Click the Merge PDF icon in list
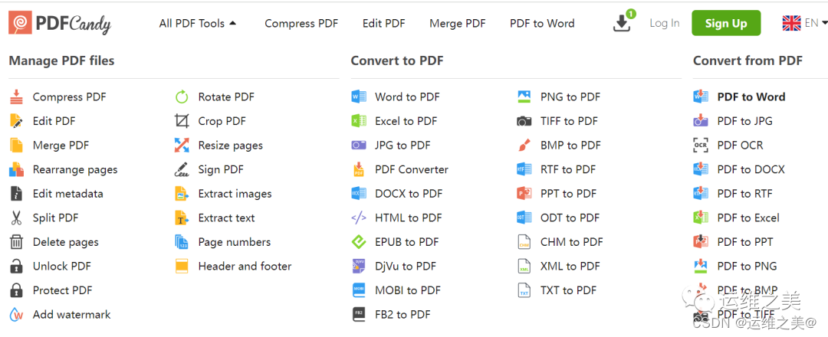828x337 pixels. point(17,146)
